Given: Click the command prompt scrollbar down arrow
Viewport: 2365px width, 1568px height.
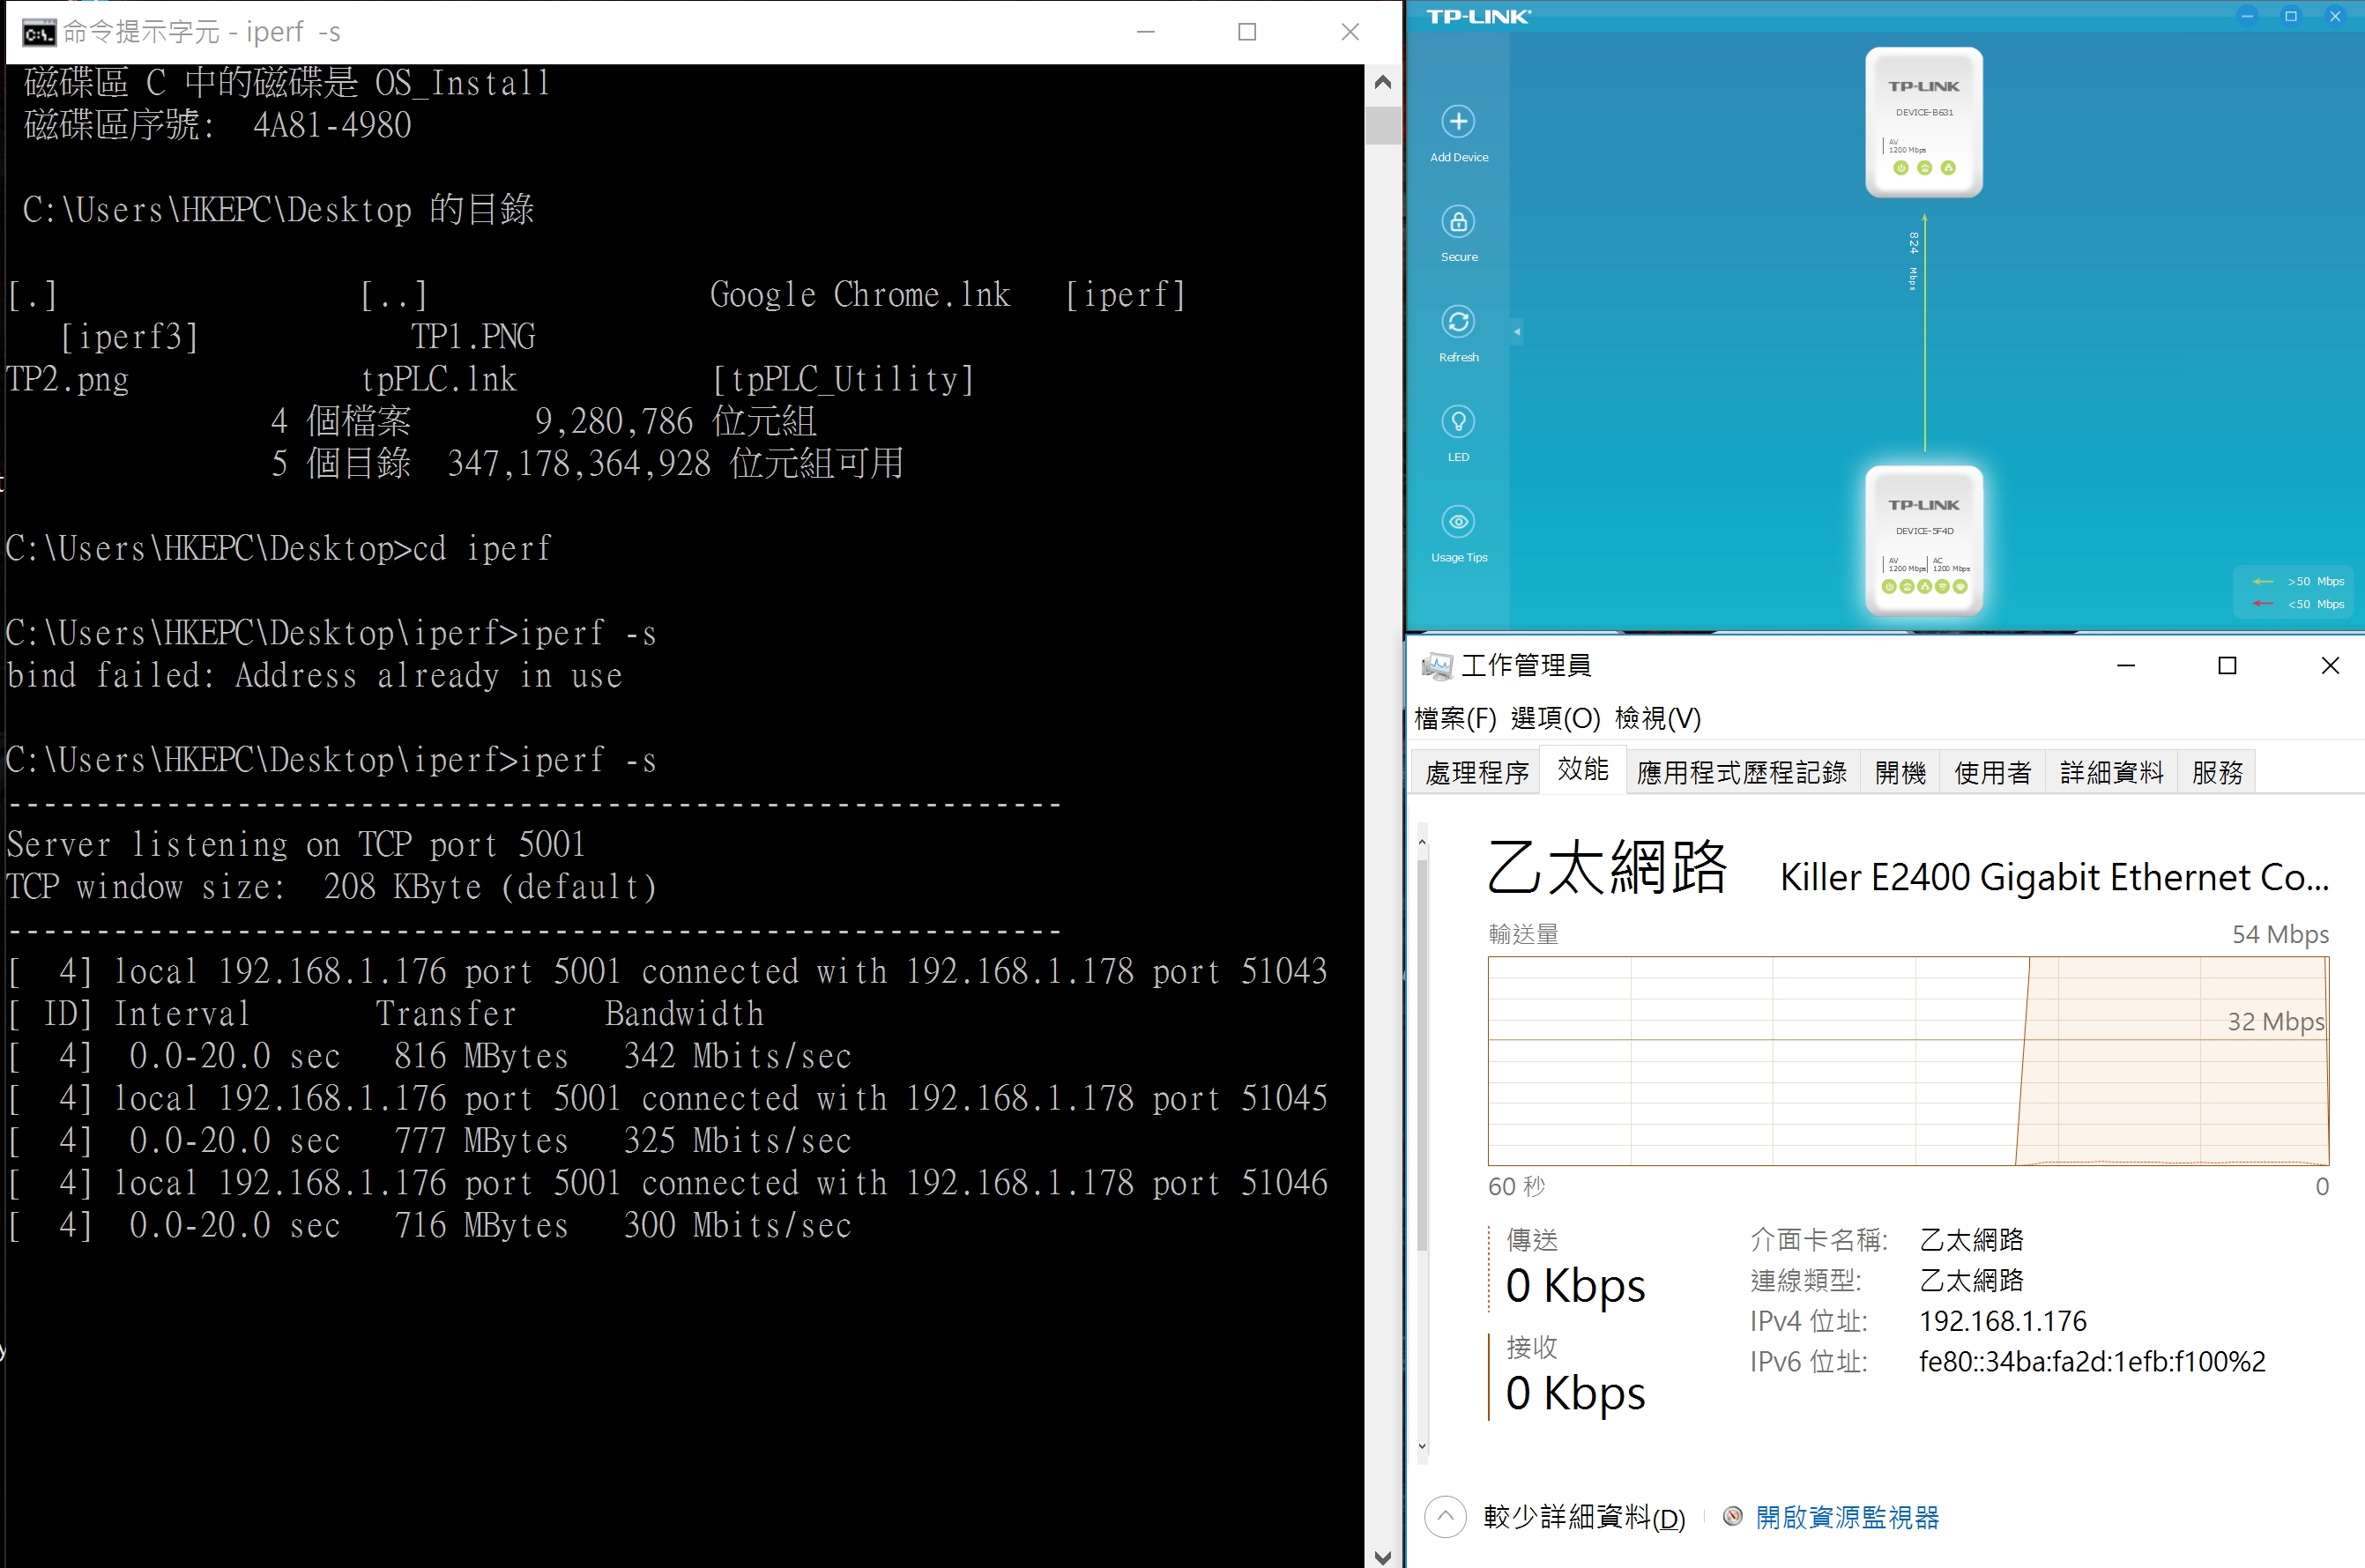Looking at the screenshot, I should [x=1383, y=1556].
